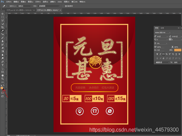Viewport: 182px width, 136px height.
Task: Swap foreground and background colors
Action: tap(4, 85)
